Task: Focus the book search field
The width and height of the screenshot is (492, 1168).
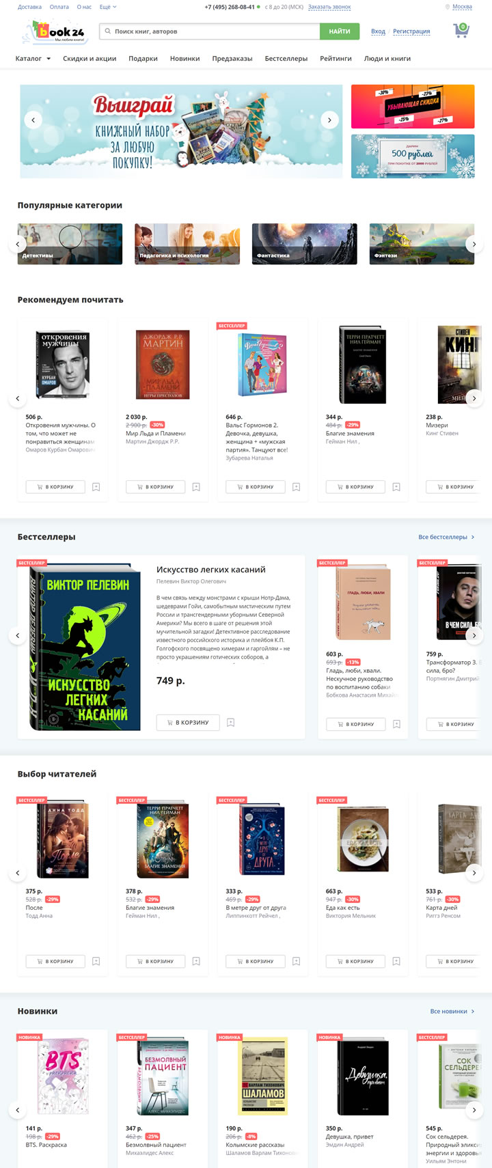Action: coord(210,31)
